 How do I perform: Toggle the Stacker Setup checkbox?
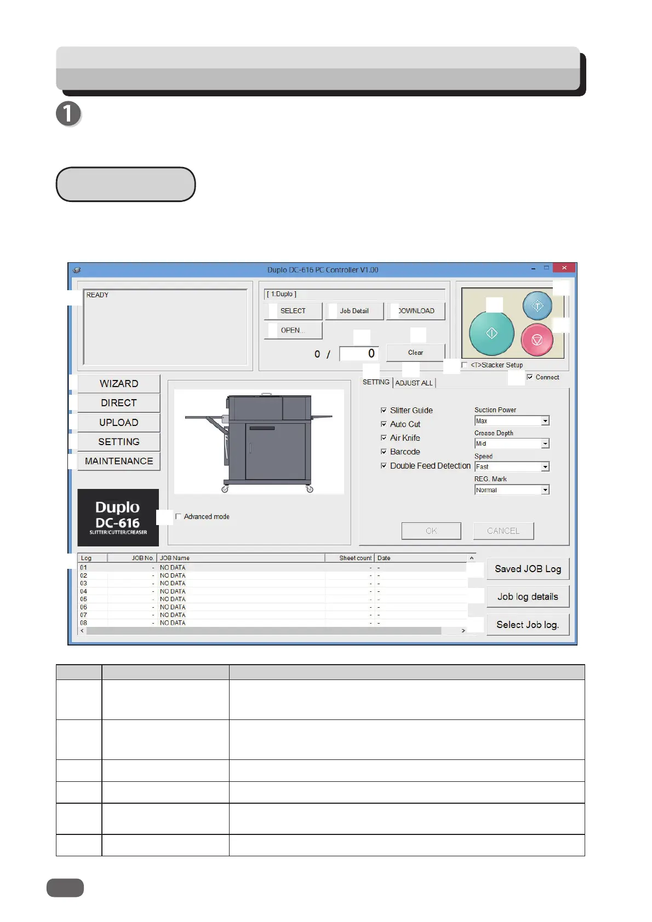(x=465, y=365)
